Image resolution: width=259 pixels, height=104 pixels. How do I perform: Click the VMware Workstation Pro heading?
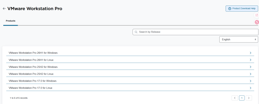(x=35, y=9)
